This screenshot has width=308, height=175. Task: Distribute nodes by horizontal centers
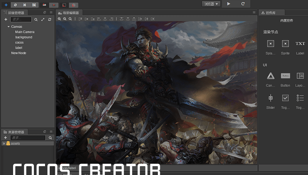[x=146, y=19]
